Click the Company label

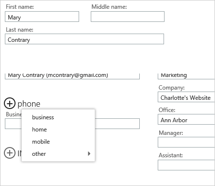172,88
